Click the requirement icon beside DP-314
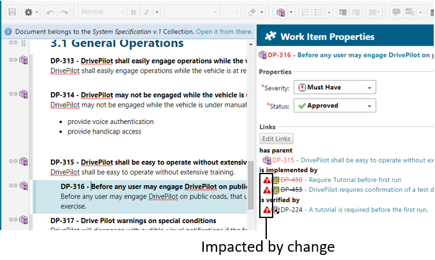Viewport: 435px width, 260px height. click(24, 94)
